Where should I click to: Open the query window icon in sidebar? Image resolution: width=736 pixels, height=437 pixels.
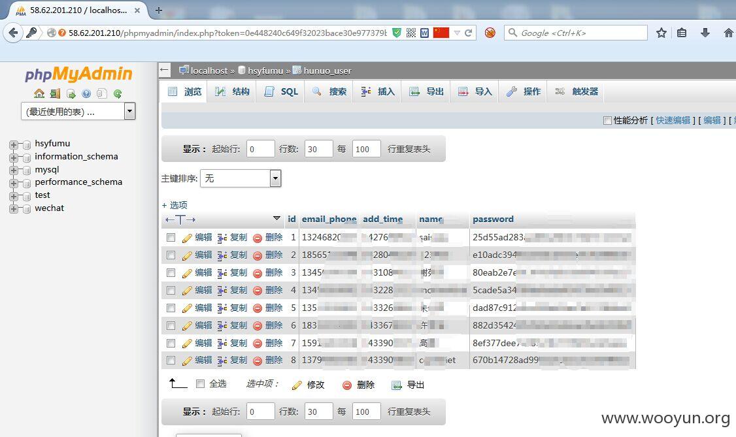click(x=71, y=94)
